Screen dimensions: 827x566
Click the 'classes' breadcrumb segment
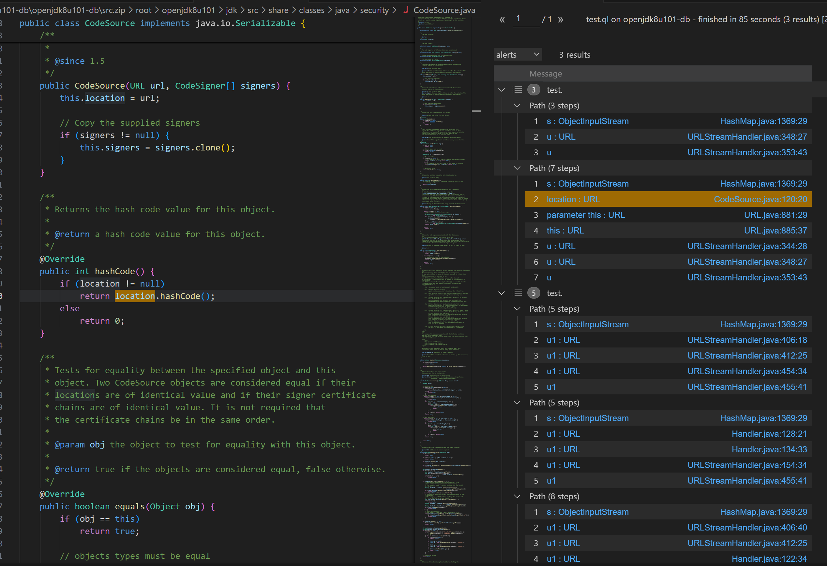[311, 10]
